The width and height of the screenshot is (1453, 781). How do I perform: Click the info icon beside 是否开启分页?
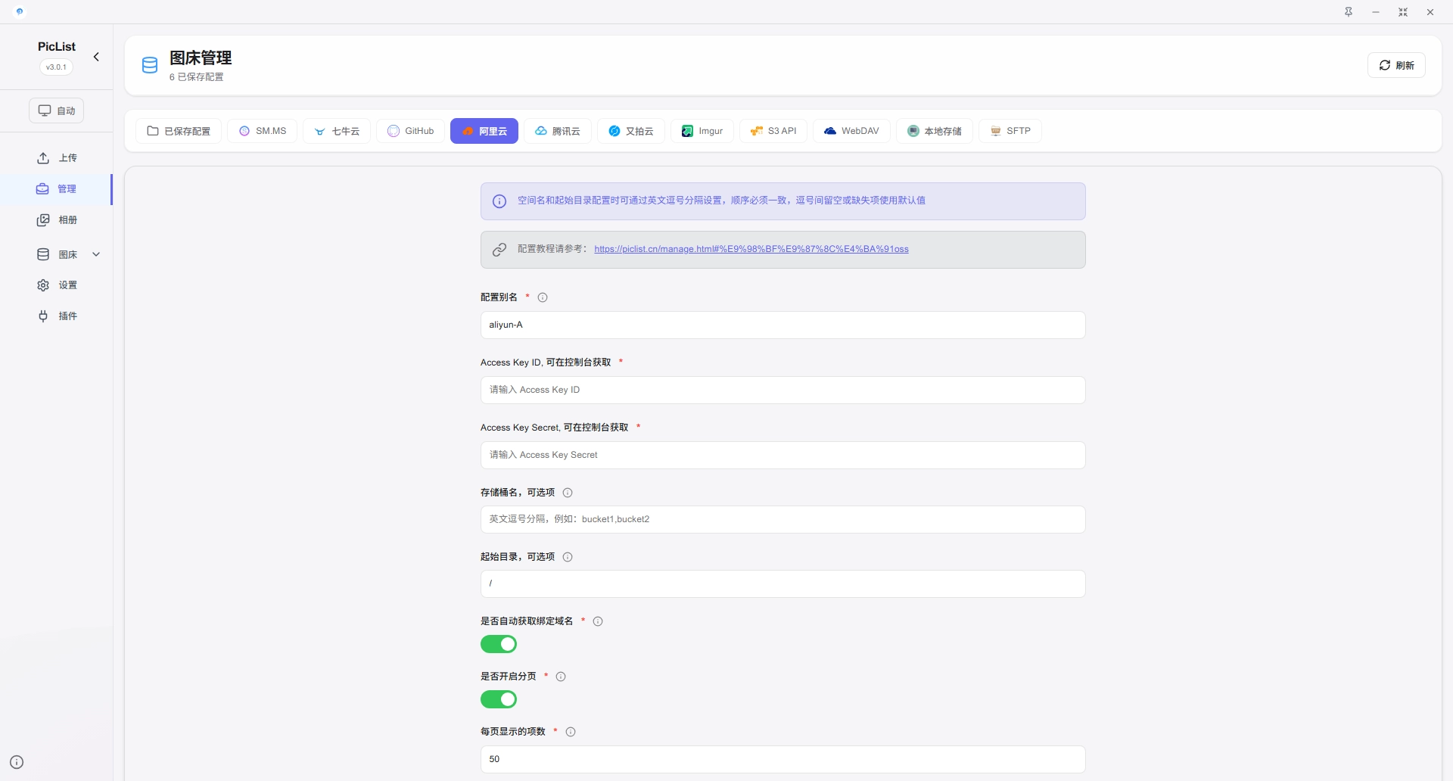(x=561, y=677)
